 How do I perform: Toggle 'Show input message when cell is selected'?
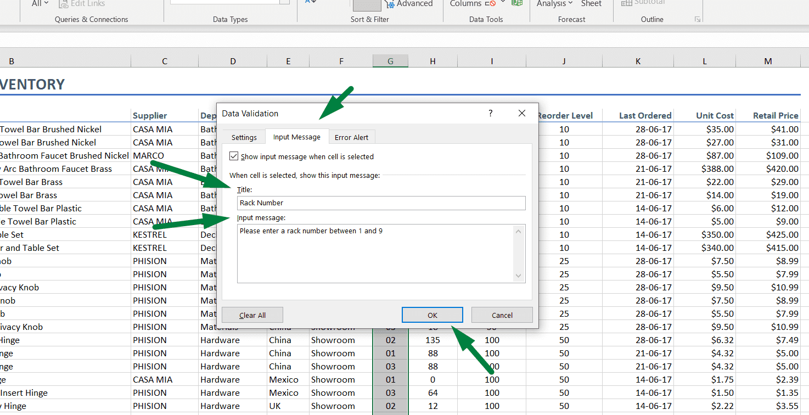pos(234,156)
